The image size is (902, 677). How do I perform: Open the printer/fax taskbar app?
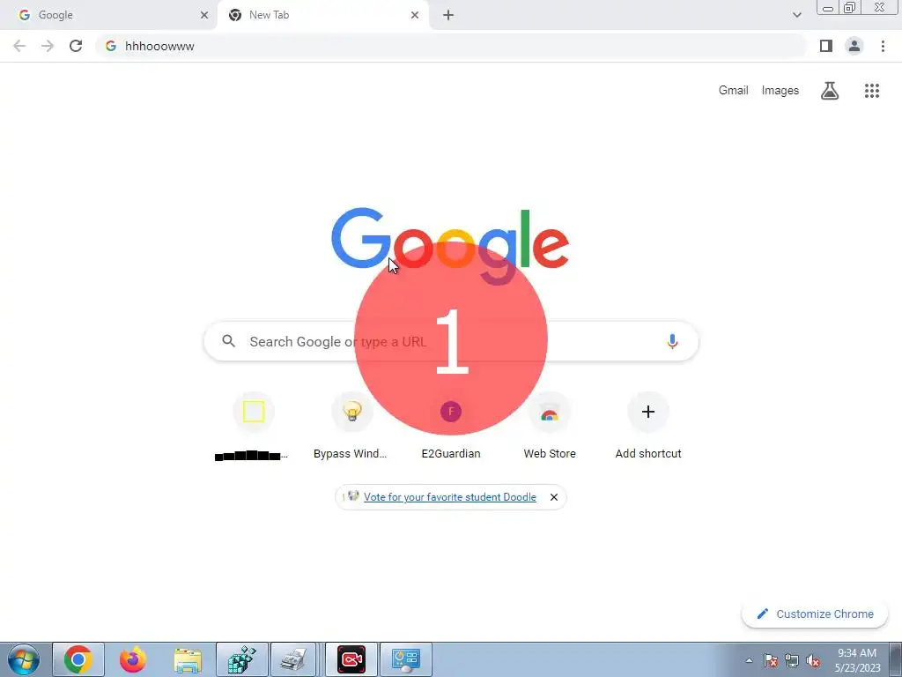(x=293, y=659)
